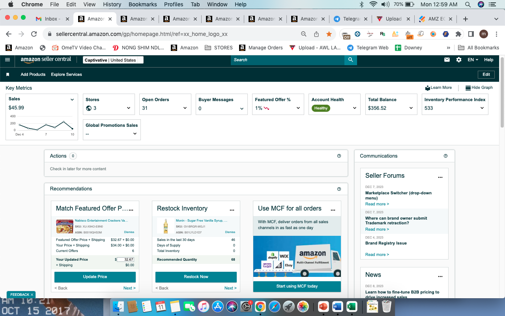The height and width of the screenshot is (316, 505).
Task: Switch to the Upload tab
Action: pos(393,19)
